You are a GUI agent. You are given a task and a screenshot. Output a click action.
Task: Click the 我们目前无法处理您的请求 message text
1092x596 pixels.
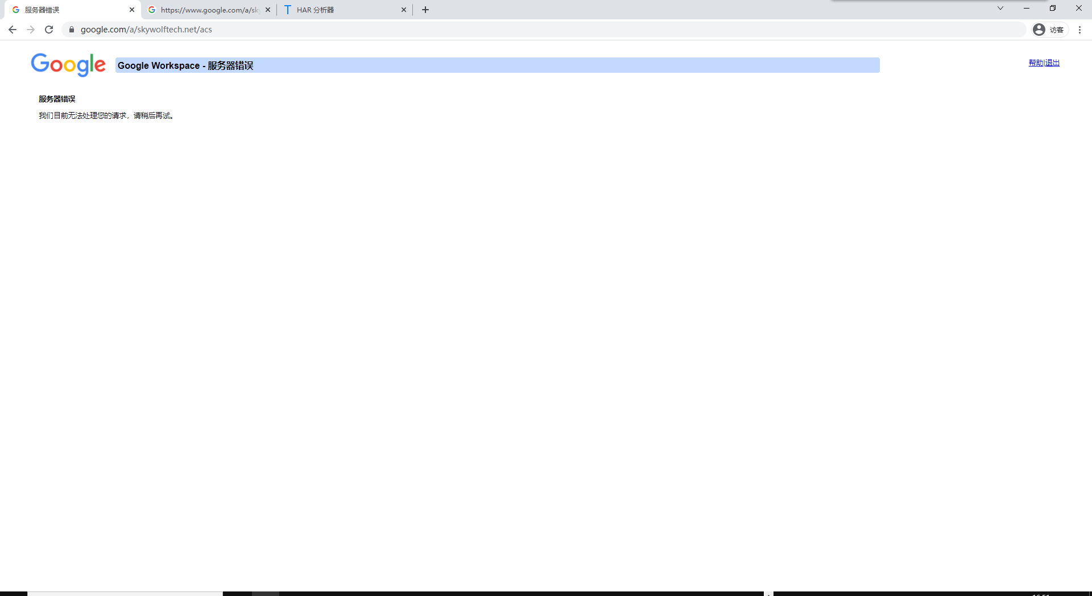click(106, 115)
